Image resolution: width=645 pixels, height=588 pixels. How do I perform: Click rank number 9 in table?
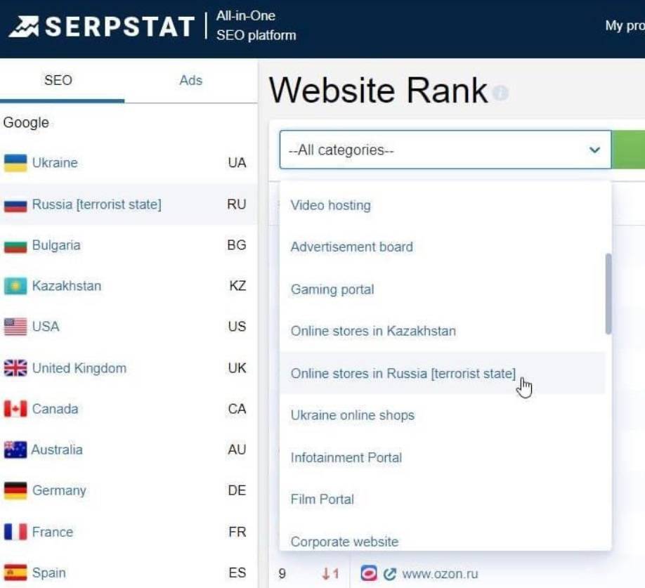click(282, 574)
